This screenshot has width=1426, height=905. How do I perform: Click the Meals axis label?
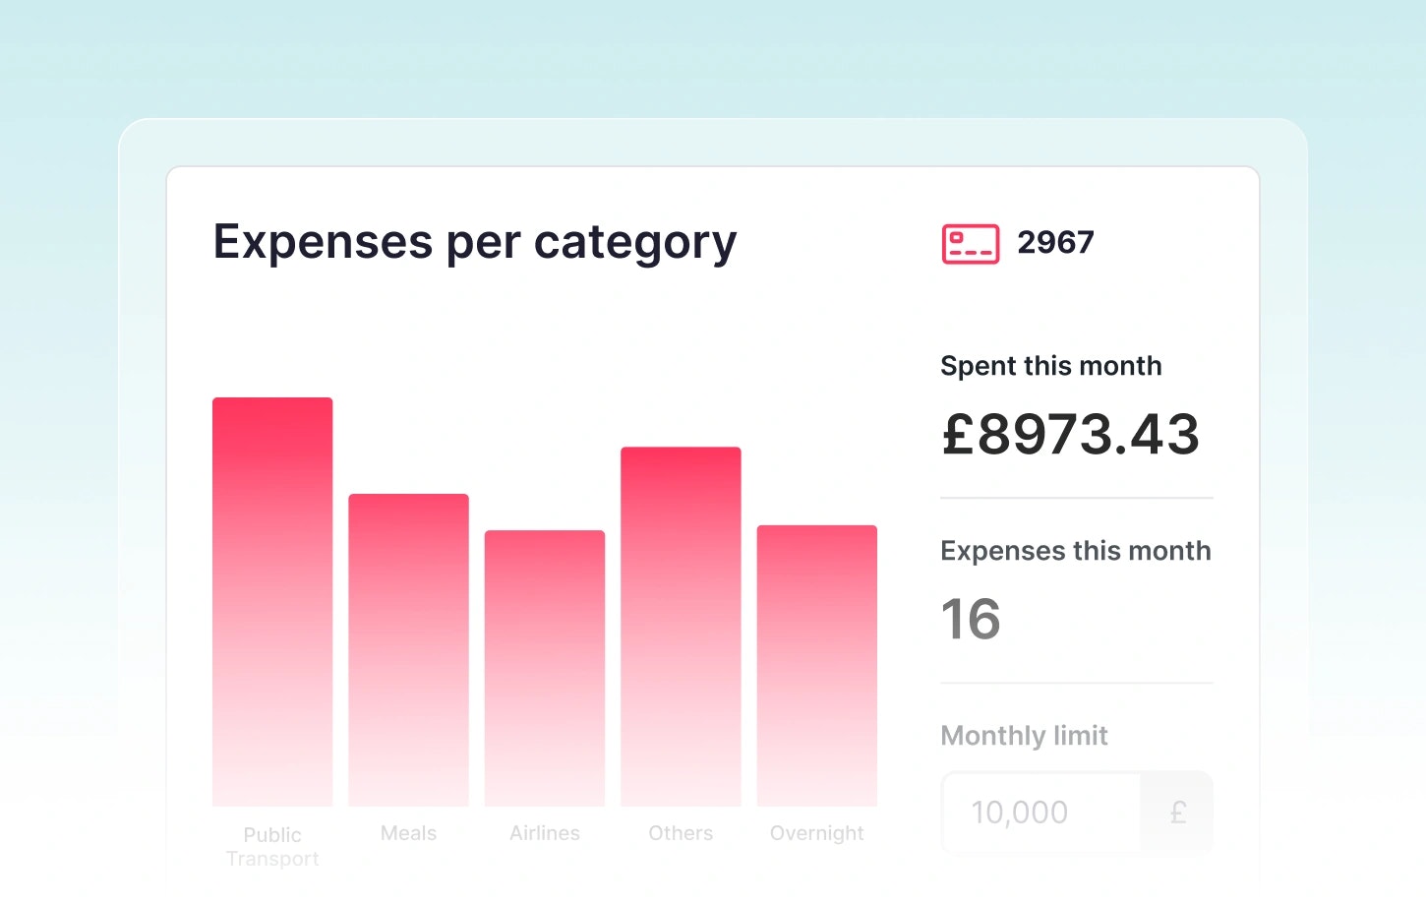[408, 833]
